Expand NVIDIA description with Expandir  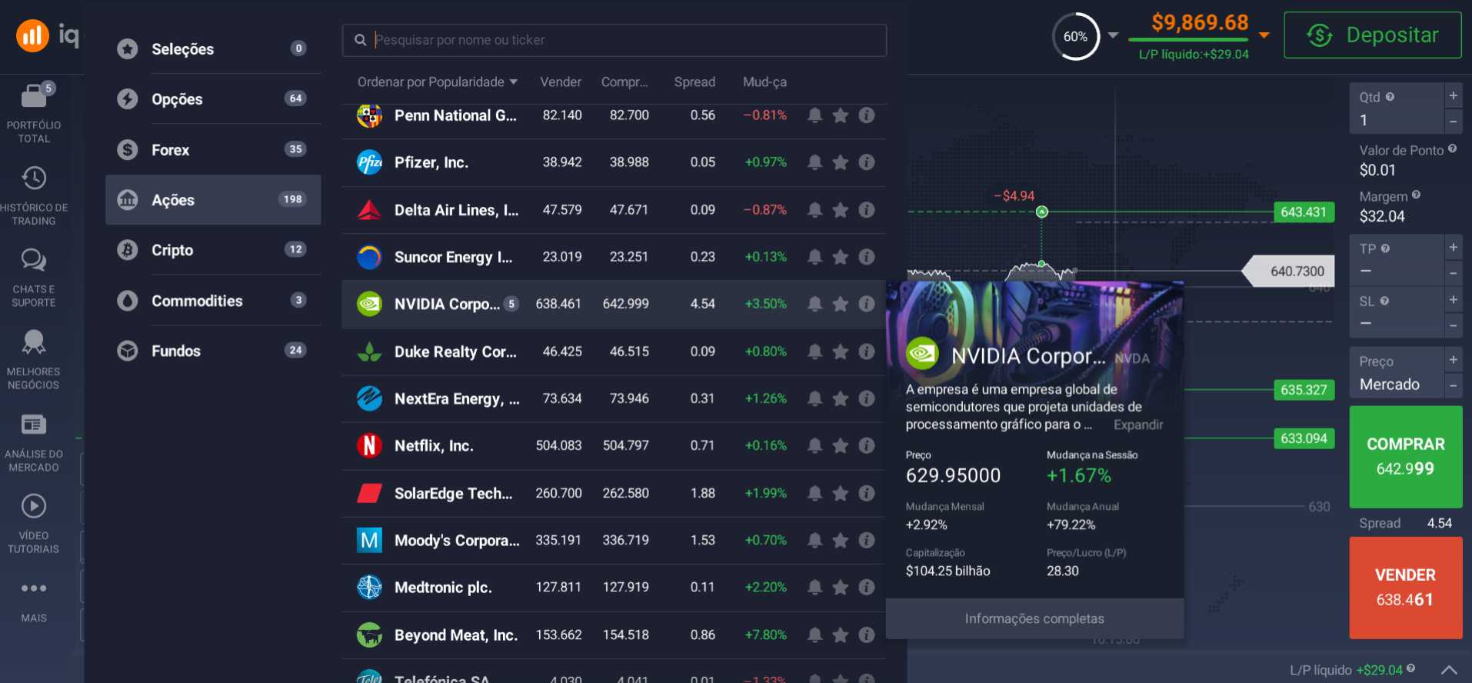click(1138, 425)
